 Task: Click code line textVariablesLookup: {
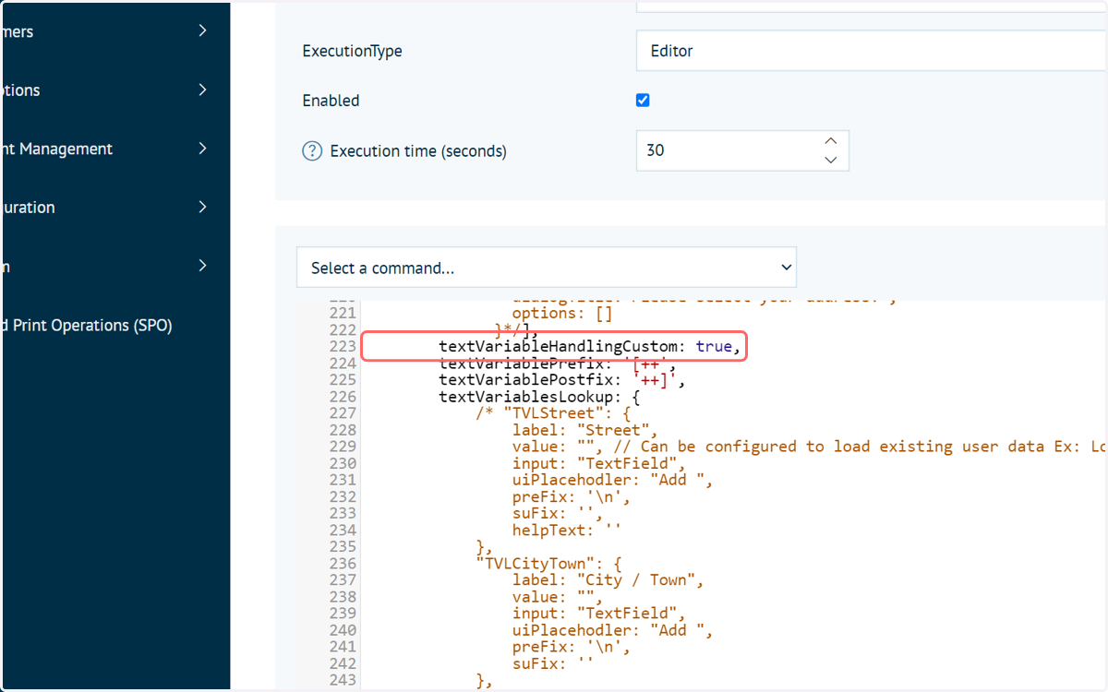click(x=539, y=396)
